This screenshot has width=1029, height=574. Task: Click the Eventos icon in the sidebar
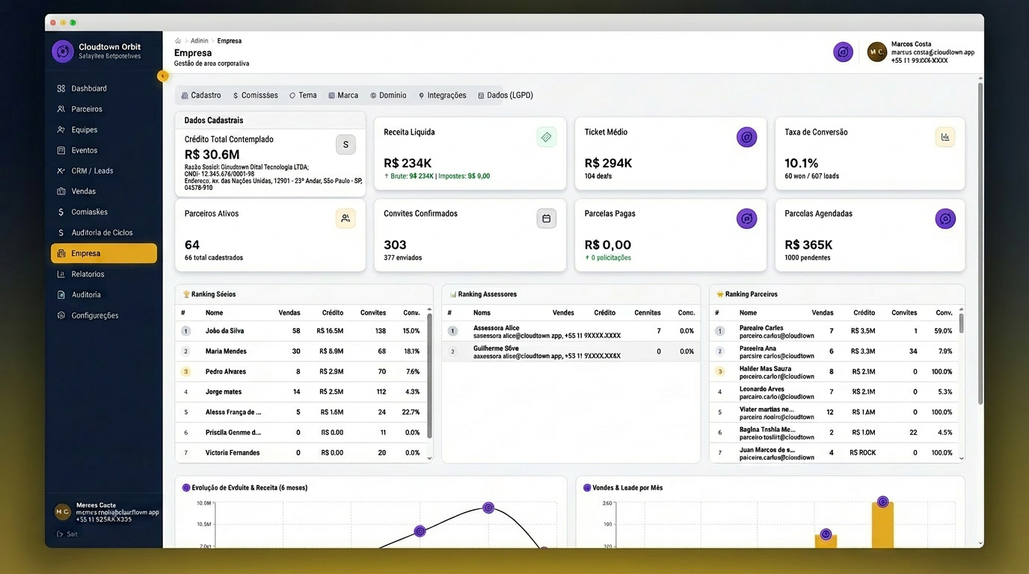coord(61,150)
